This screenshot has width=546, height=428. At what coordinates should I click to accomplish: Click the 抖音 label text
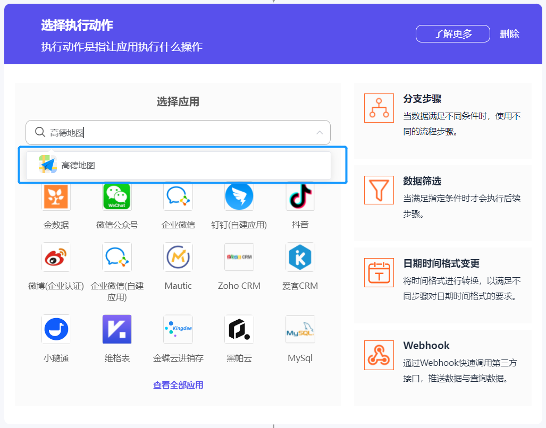(x=300, y=225)
